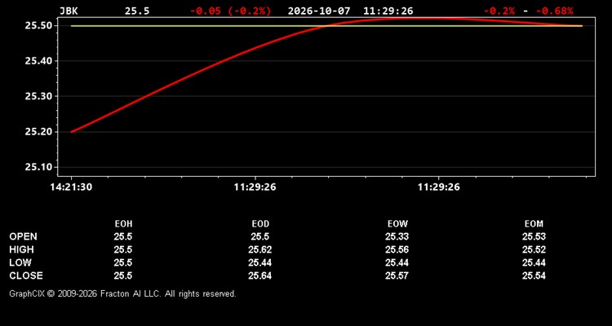
Task: Click the EOM OPEN value 25.53
Action: (534, 236)
